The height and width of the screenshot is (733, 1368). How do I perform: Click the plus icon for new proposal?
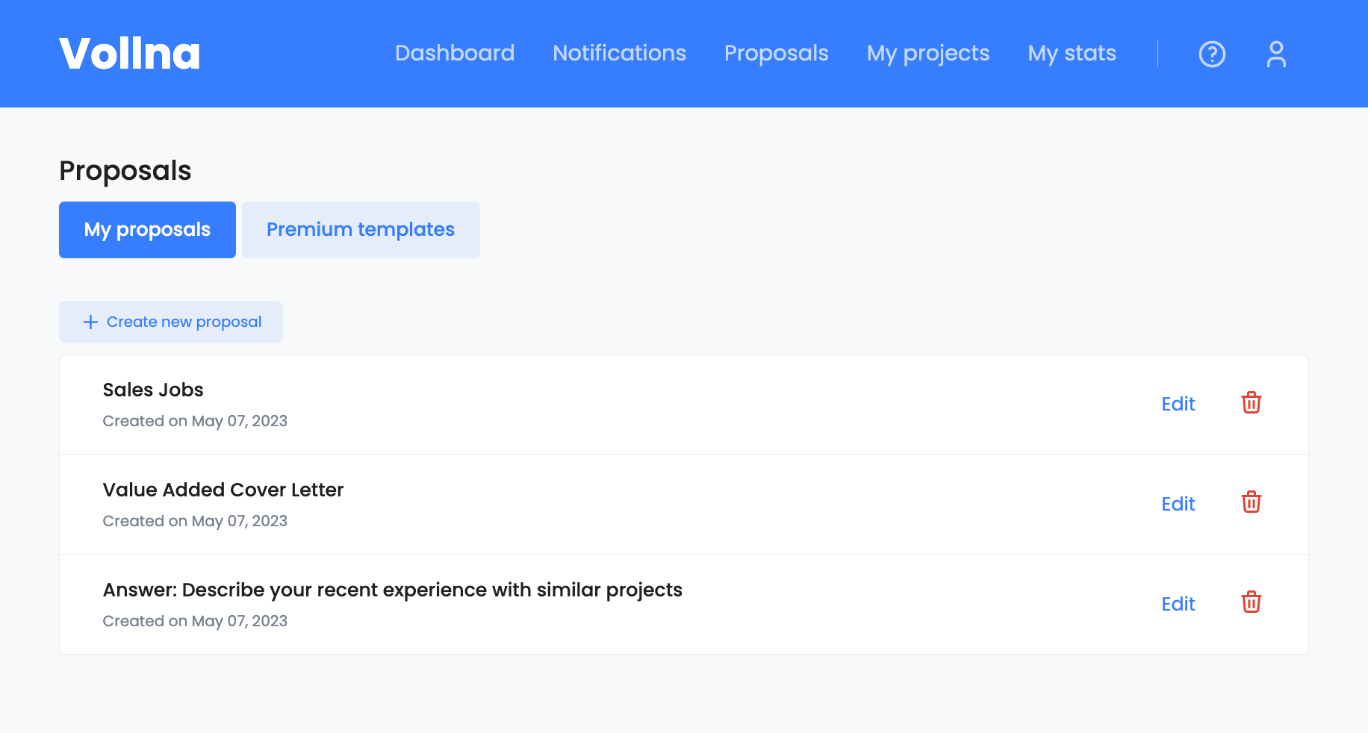coord(90,322)
